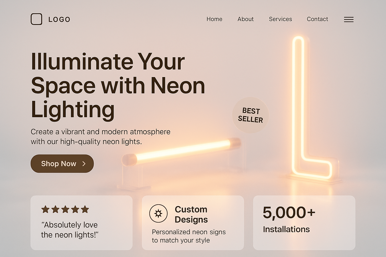
Task: Click the arrow in Shop Now button
Action: coord(84,164)
